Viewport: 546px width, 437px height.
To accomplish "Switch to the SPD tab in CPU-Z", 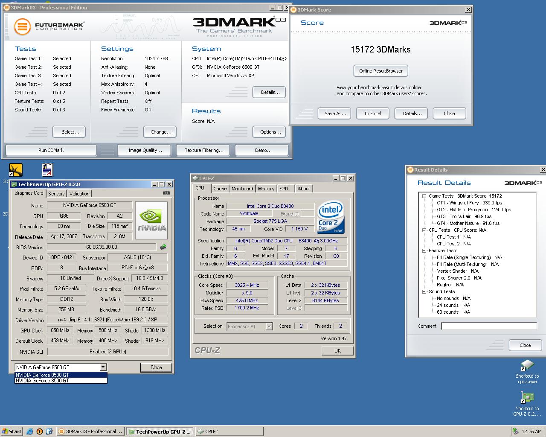I will [284, 189].
